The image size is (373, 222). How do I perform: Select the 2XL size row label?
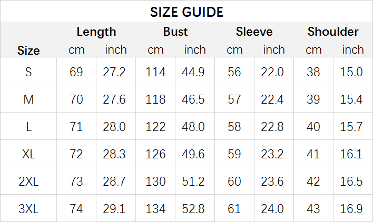pos(28,181)
